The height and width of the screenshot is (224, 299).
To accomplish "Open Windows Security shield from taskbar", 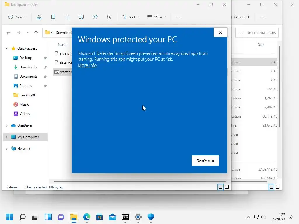I will pos(151,217).
